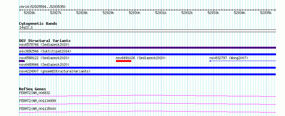Select the blue esv3892546 variant bar

click(x=147, y=54)
